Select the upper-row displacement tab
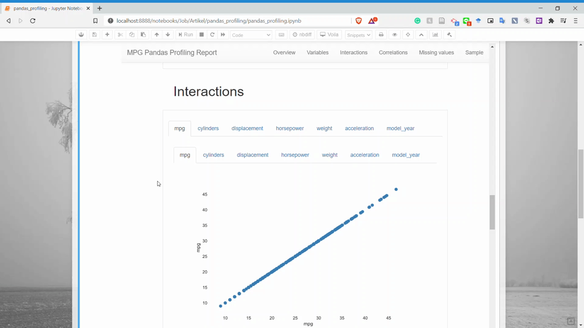This screenshot has width=584, height=328. (x=247, y=128)
